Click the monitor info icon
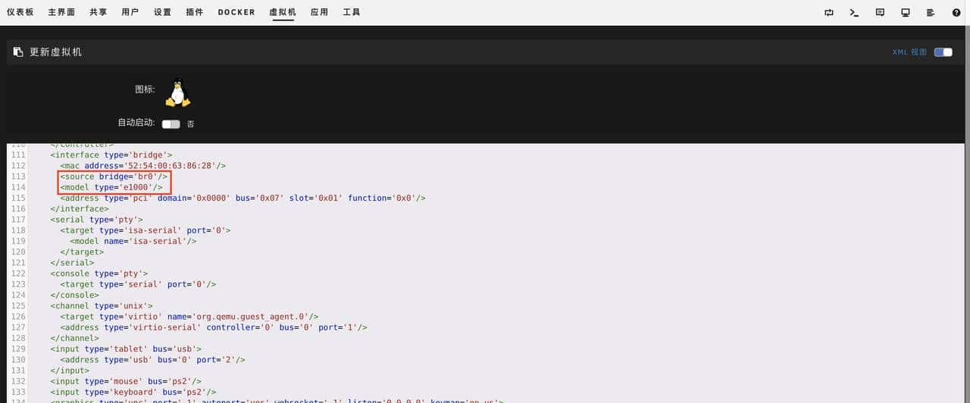Image resolution: width=970 pixels, height=403 pixels. click(905, 13)
